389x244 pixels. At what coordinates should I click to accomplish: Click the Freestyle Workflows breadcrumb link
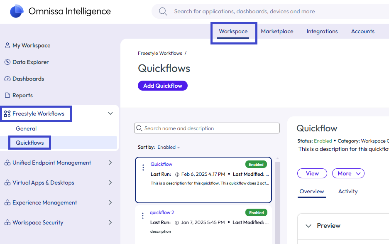coord(160,54)
